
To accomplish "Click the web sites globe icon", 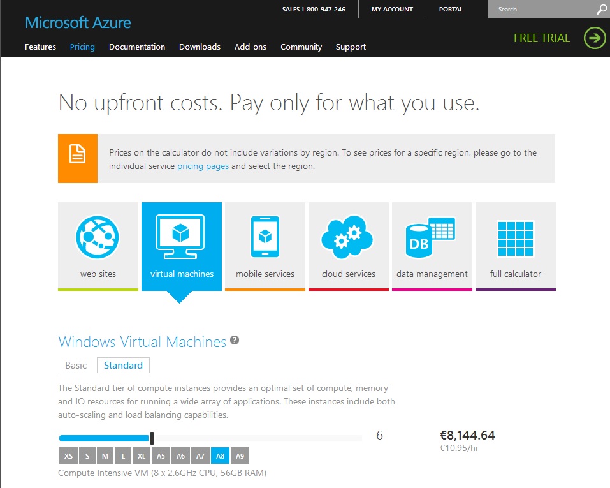I will click(x=98, y=237).
